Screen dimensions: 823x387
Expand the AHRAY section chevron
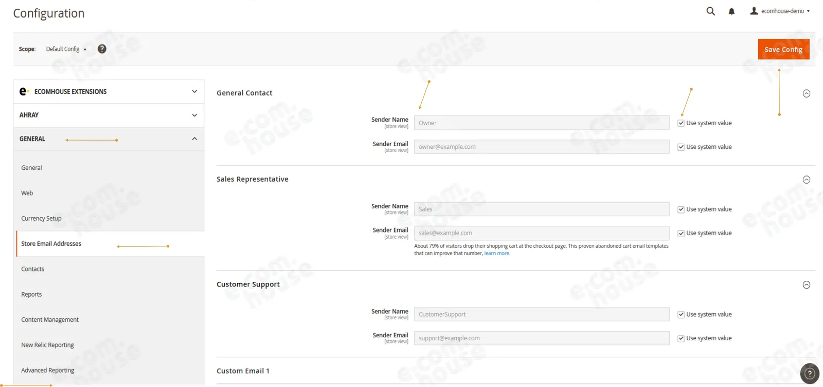(x=194, y=115)
